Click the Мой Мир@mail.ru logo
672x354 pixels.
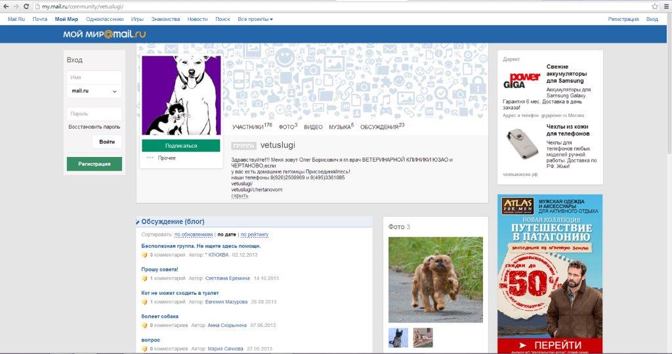click(x=104, y=34)
